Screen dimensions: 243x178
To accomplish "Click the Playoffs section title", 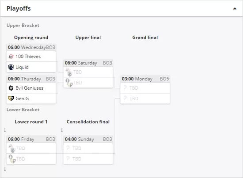I will (x=19, y=8).
